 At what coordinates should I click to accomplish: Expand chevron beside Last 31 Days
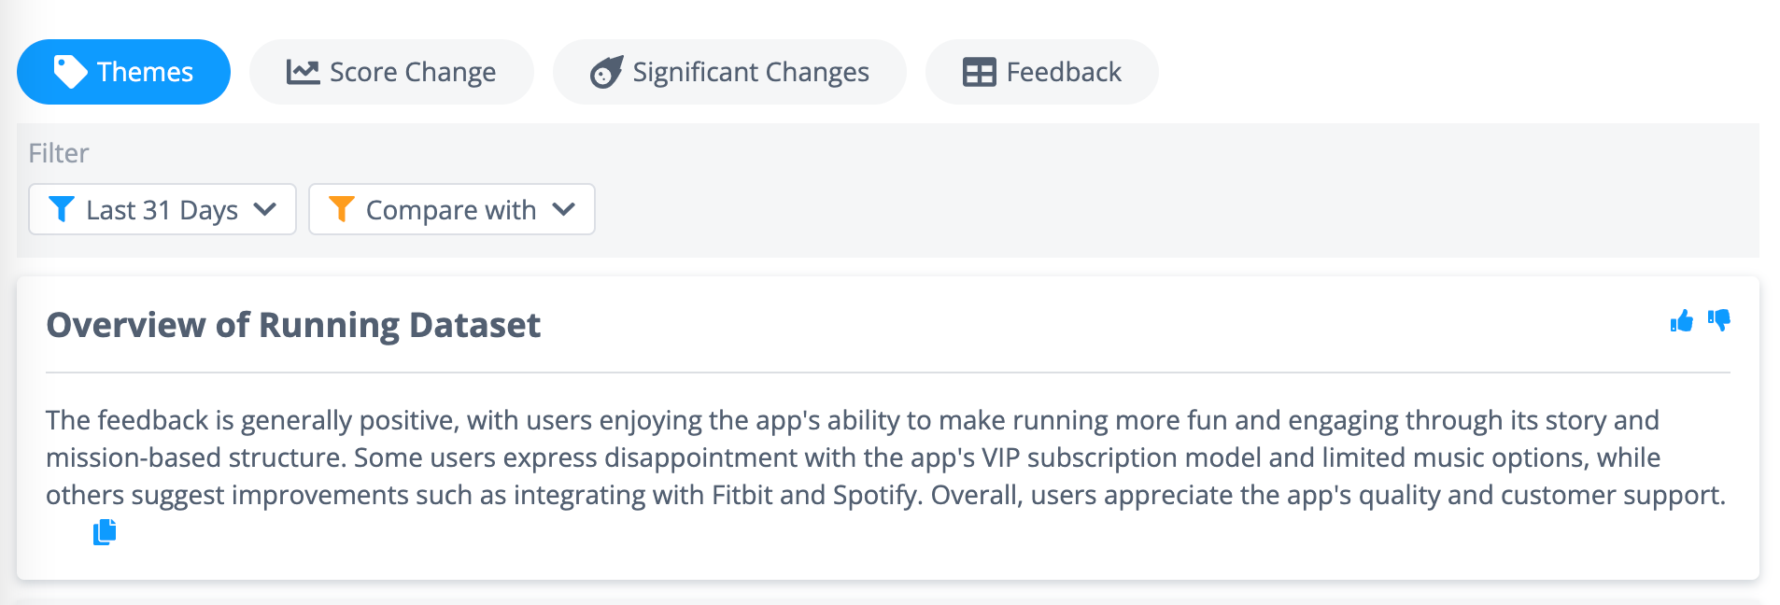[x=265, y=209]
